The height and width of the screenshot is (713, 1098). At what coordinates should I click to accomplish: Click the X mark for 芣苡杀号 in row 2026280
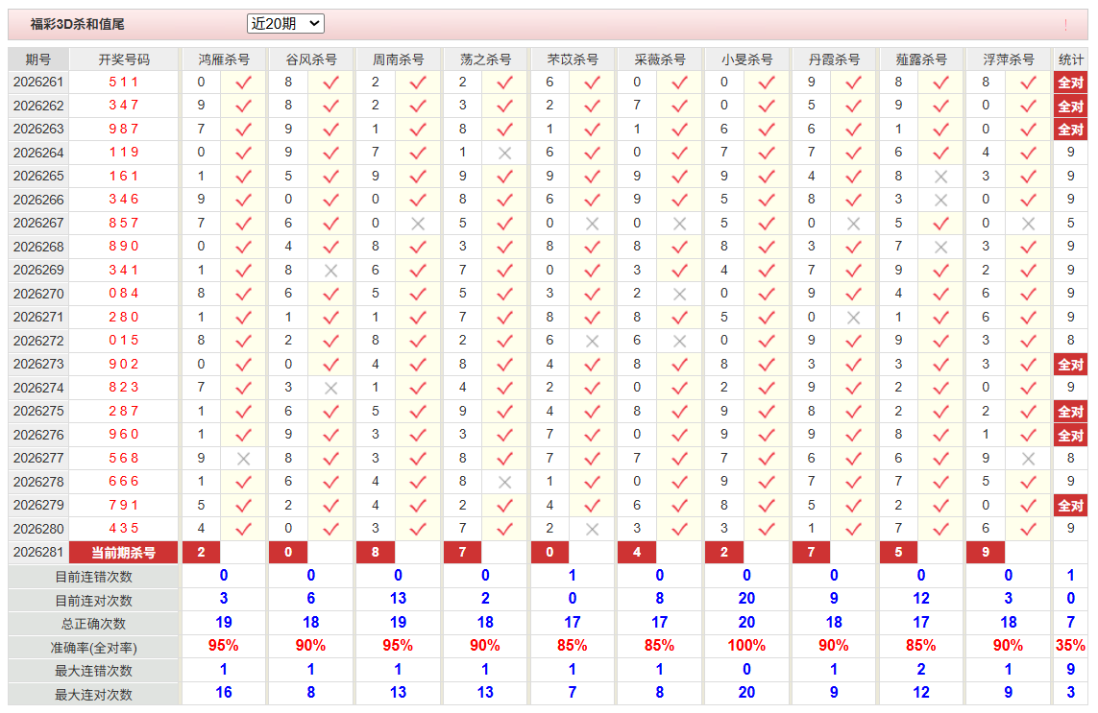(x=593, y=529)
